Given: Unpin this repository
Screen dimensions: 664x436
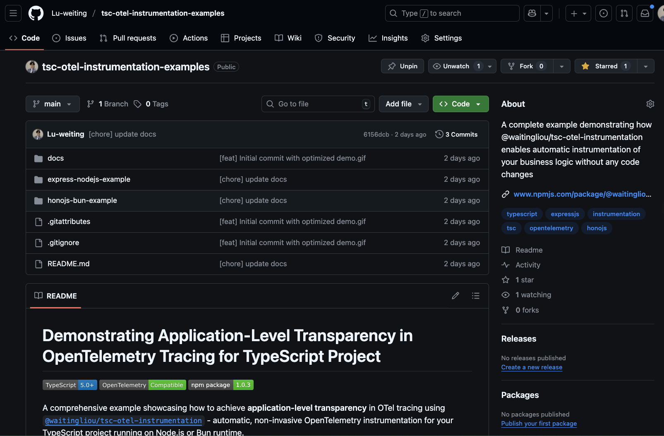Looking at the screenshot, I should click(x=402, y=66).
